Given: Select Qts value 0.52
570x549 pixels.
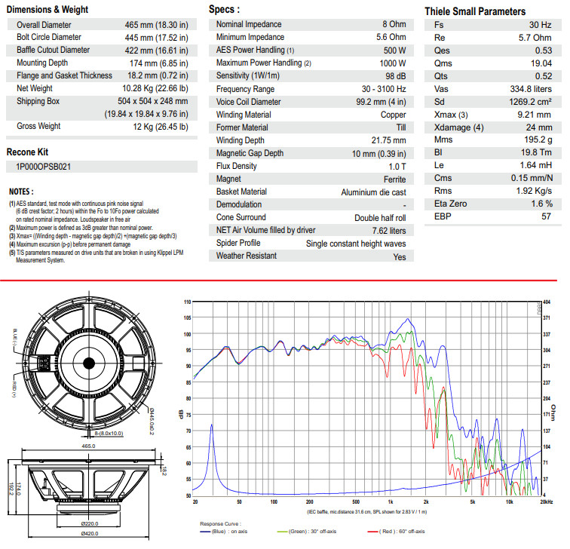Looking at the screenshot, I should point(544,76).
